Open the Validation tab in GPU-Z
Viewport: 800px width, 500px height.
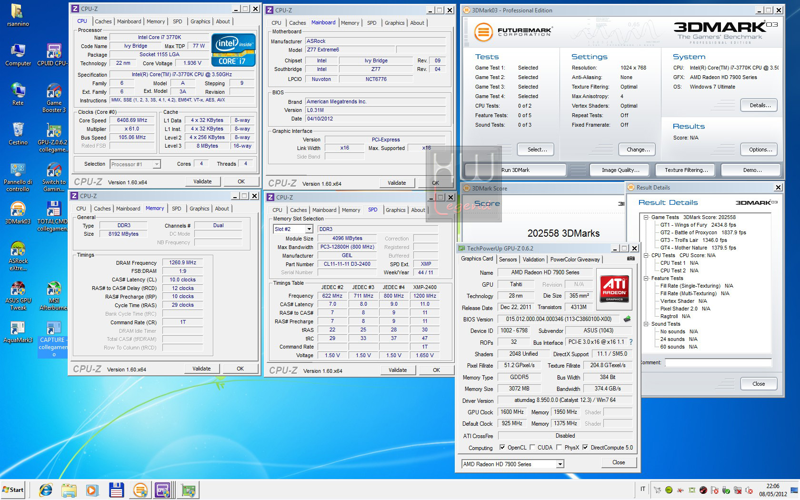[x=533, y=260]
